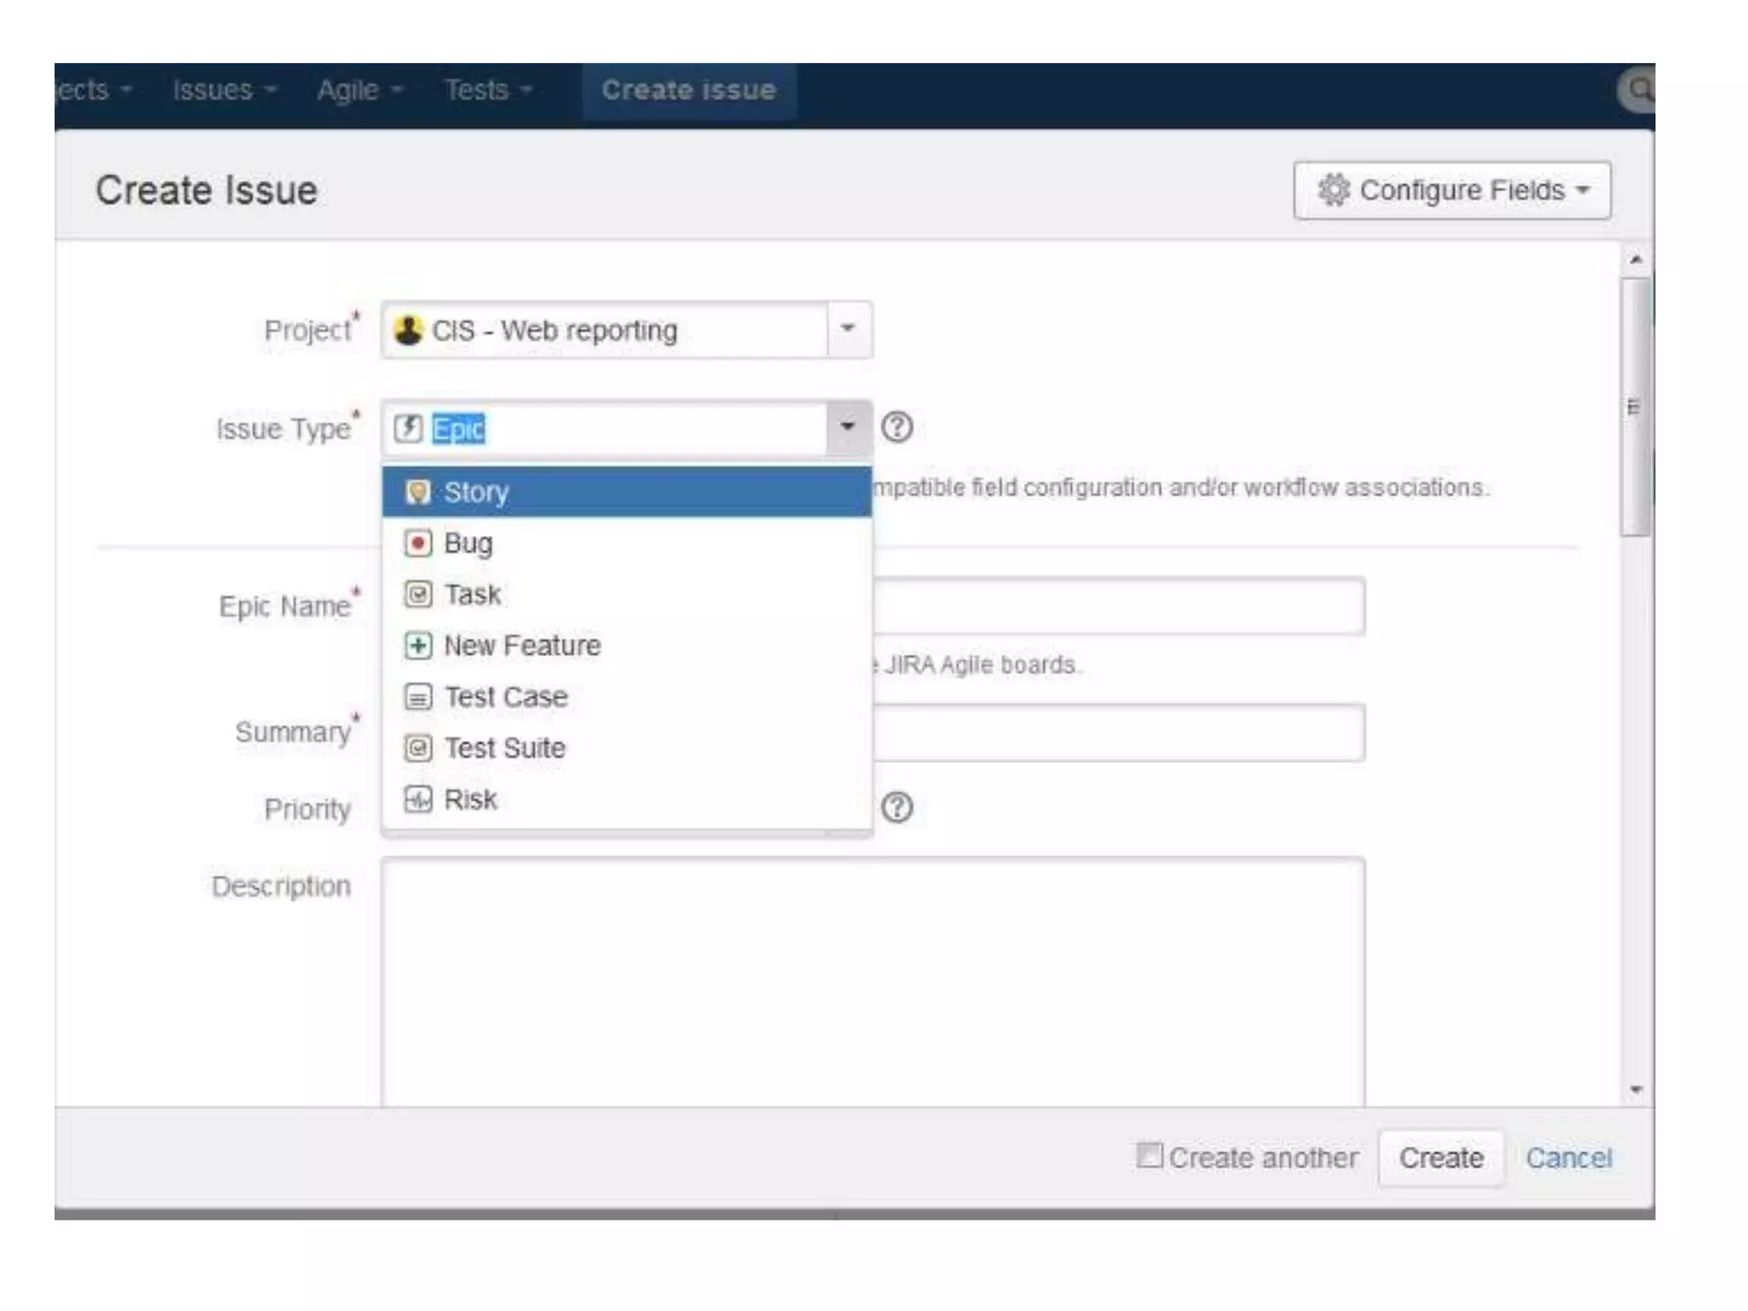Click the search icon in navigation bar
This screenshot has height=1311, width=1748.
pyautogui.click(x=1638, y=90)
